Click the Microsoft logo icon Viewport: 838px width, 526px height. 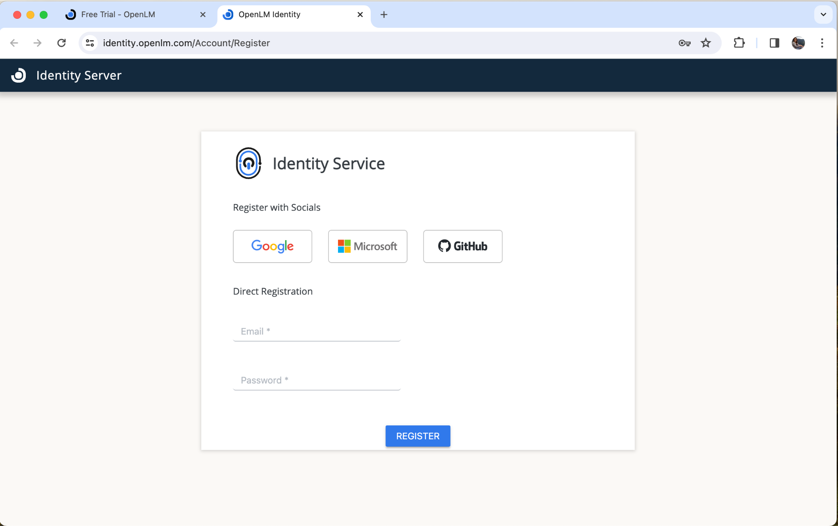[x=344, y=246]
